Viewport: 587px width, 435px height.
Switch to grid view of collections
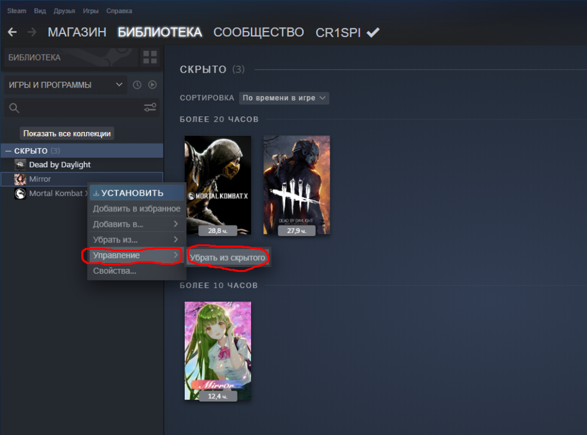pyautogui.click(x=150, y=57)
